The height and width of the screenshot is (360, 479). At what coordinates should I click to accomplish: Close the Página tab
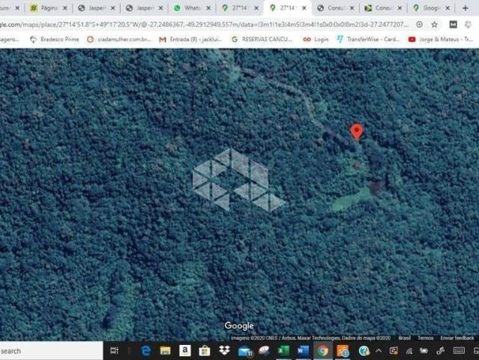65,8
